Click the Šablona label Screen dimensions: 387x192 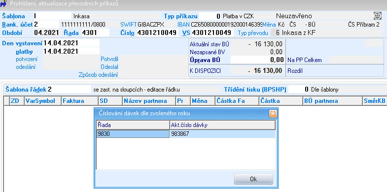(14, 16)
